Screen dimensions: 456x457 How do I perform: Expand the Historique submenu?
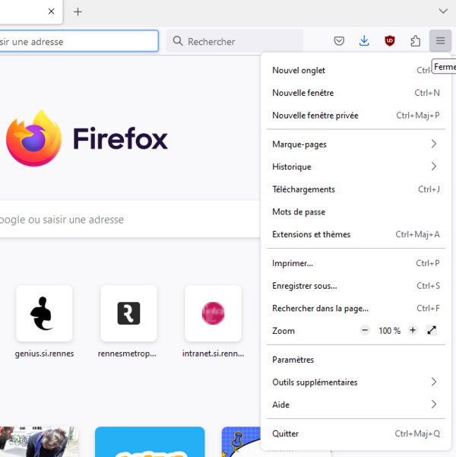pos(356,167)
